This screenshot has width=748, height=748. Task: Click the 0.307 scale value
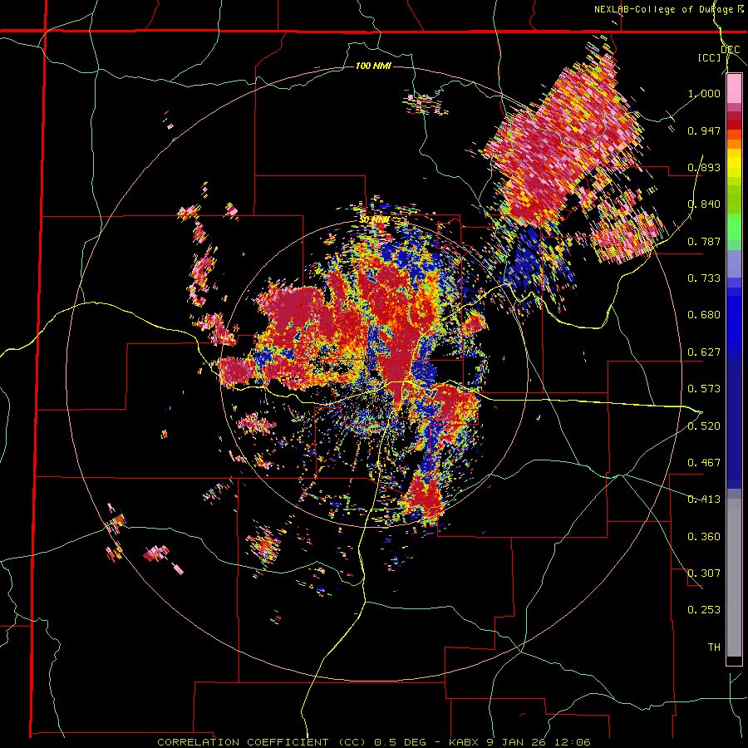pyautogui.click(x=704, y=573)
